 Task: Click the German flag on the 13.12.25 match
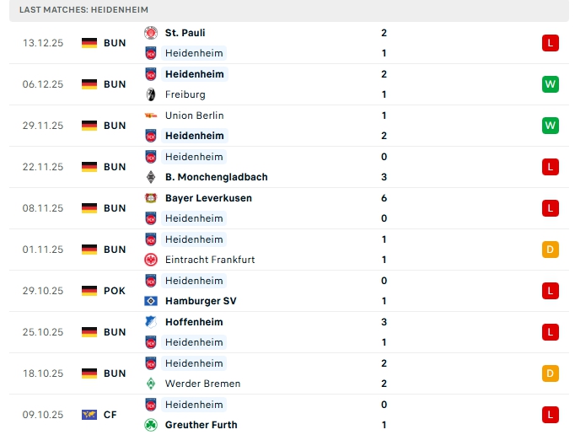[89, 43]
